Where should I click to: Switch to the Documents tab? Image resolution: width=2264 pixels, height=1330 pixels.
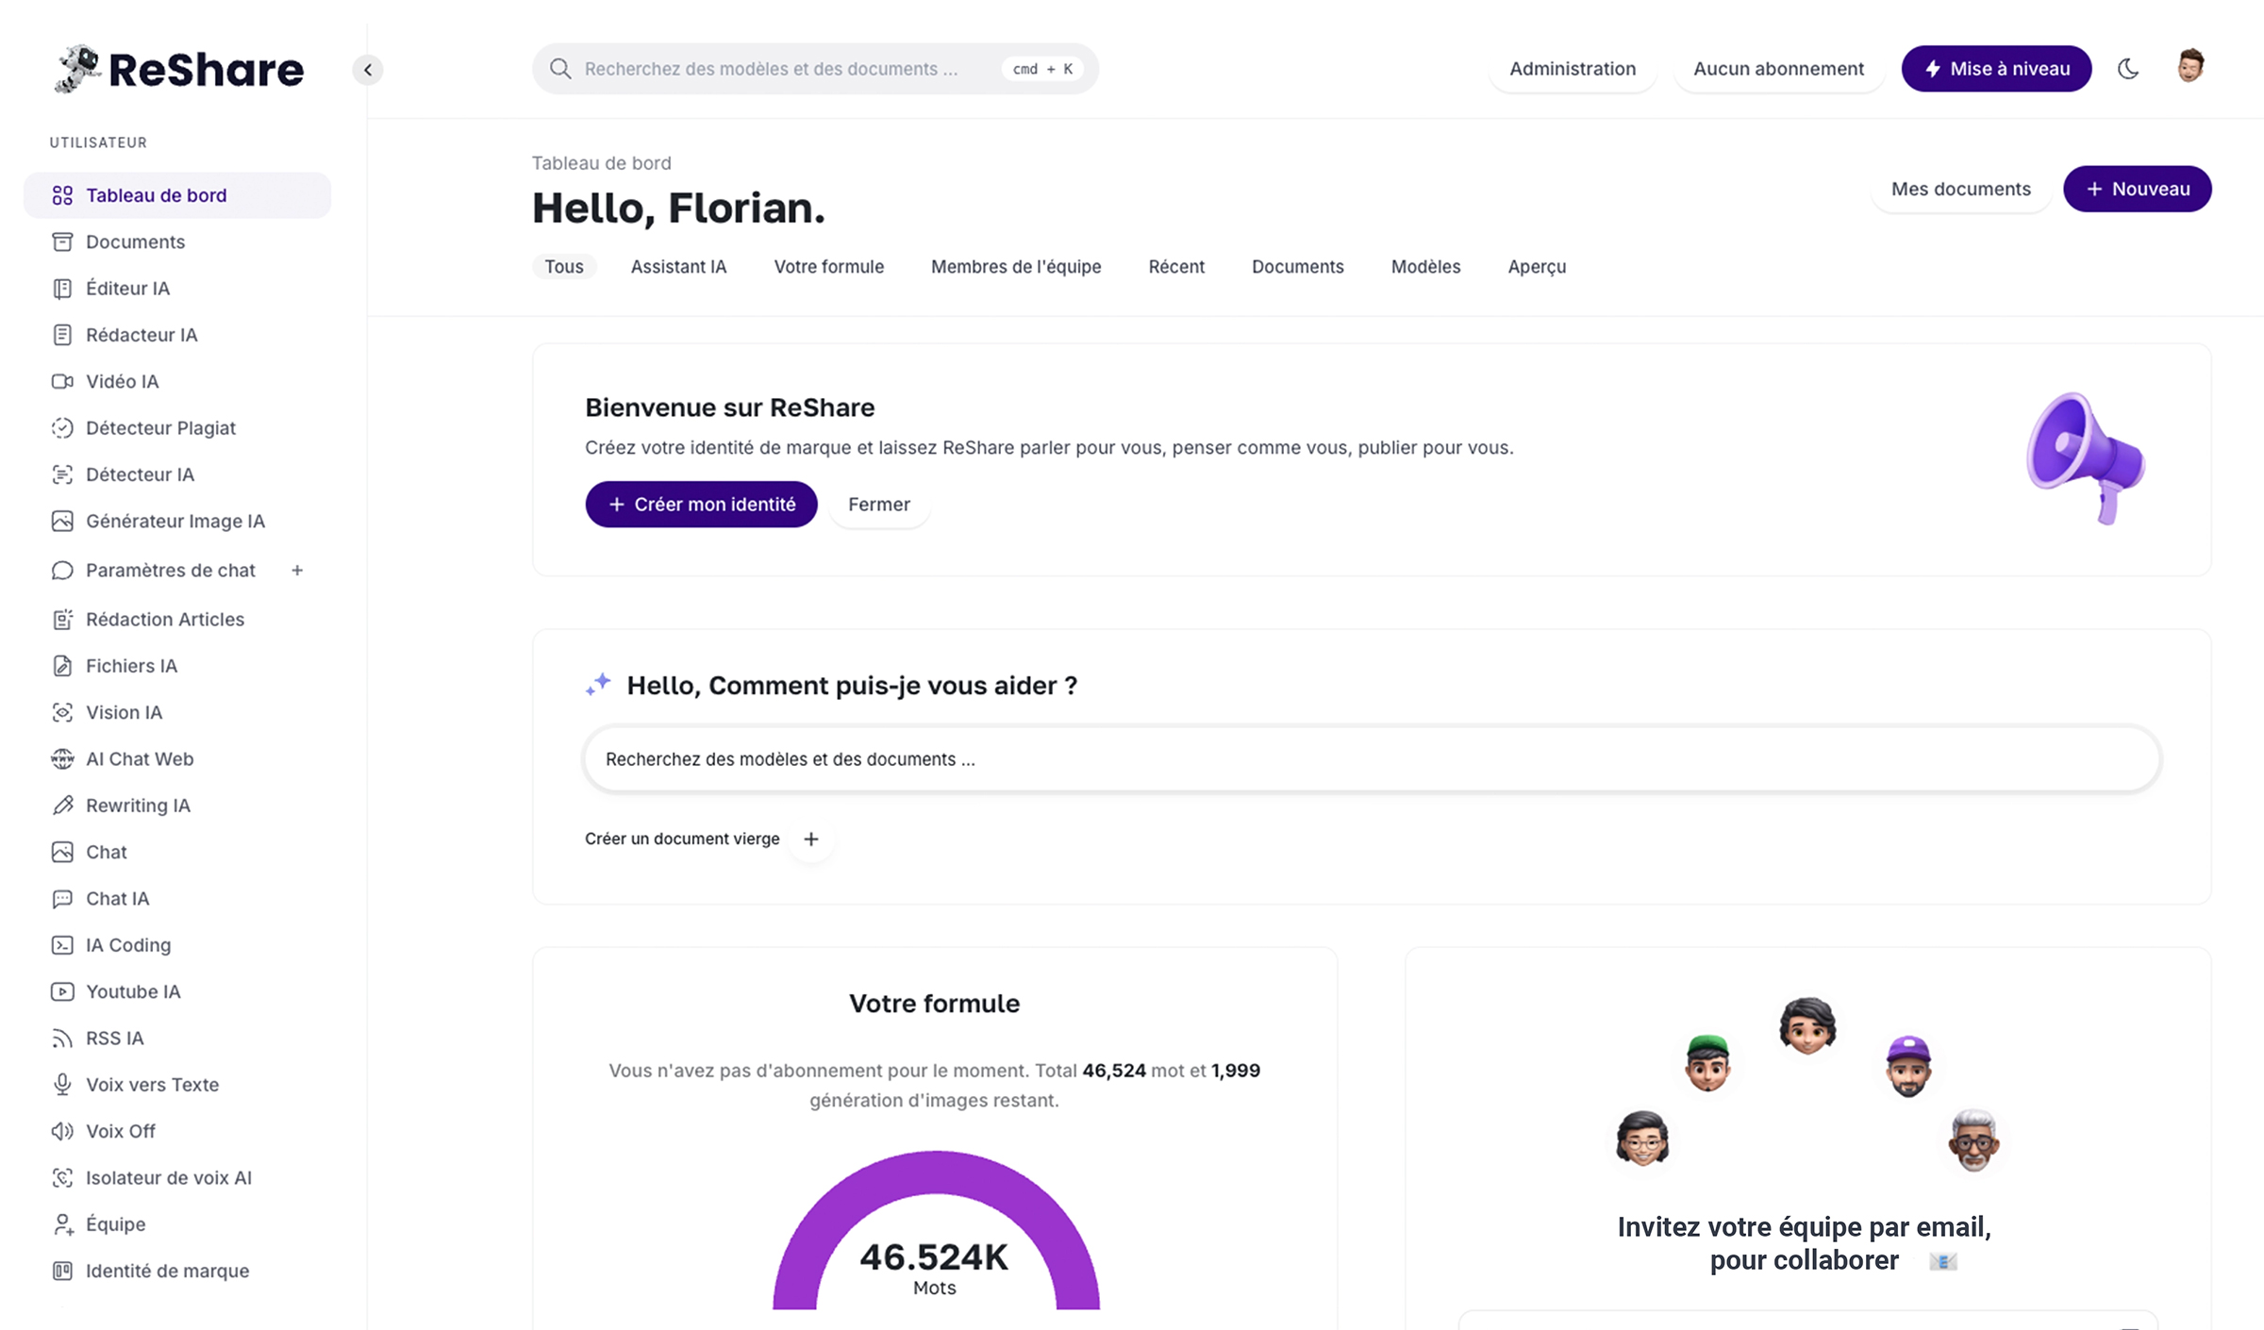point(1297,267)
